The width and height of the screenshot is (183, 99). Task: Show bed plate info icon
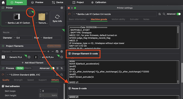(47, 14)
